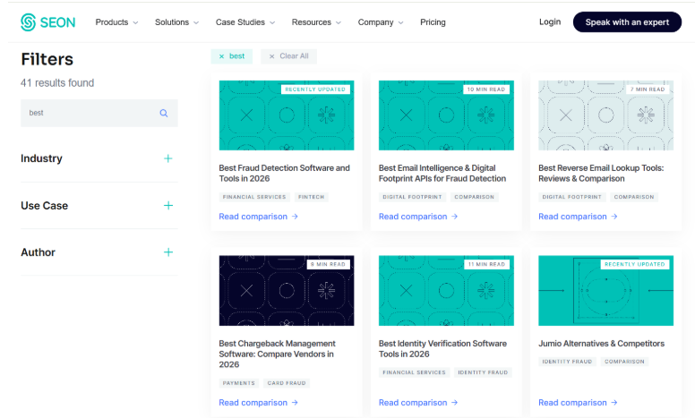Open the Resources menu
The width and height of the screenshot is (695, 418).
point(316,22)
